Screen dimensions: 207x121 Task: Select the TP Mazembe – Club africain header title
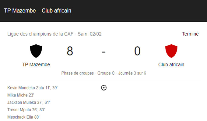[x=38, y=11]
